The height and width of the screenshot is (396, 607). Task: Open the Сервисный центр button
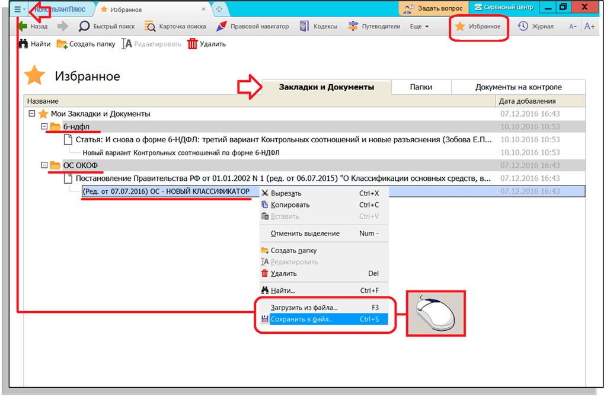point(504,7)
